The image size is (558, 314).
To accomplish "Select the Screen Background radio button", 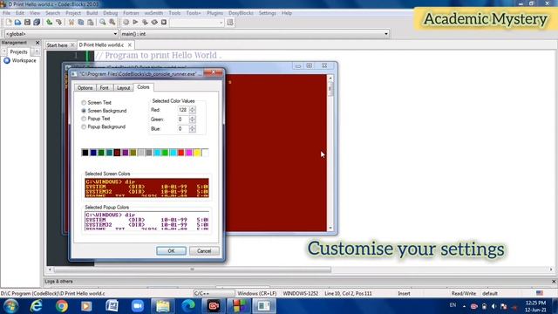I will (x=84, y=111).
